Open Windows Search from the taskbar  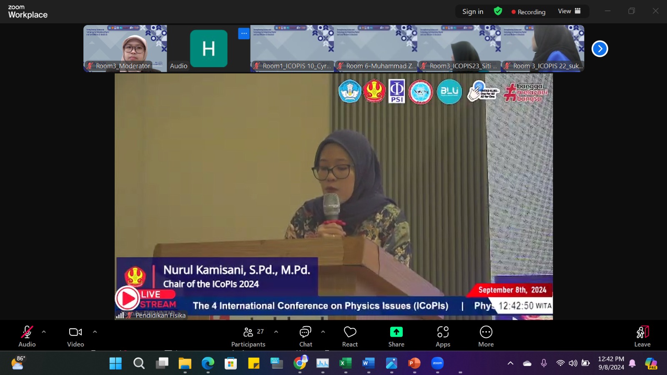[x=139, y=363]
